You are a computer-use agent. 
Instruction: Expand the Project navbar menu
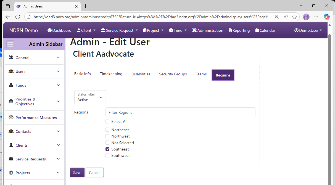click(153, 30)
